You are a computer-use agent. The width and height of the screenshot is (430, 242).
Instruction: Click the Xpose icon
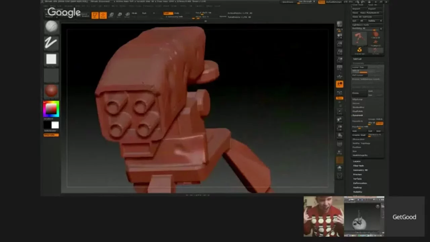[x=340, y=175]
